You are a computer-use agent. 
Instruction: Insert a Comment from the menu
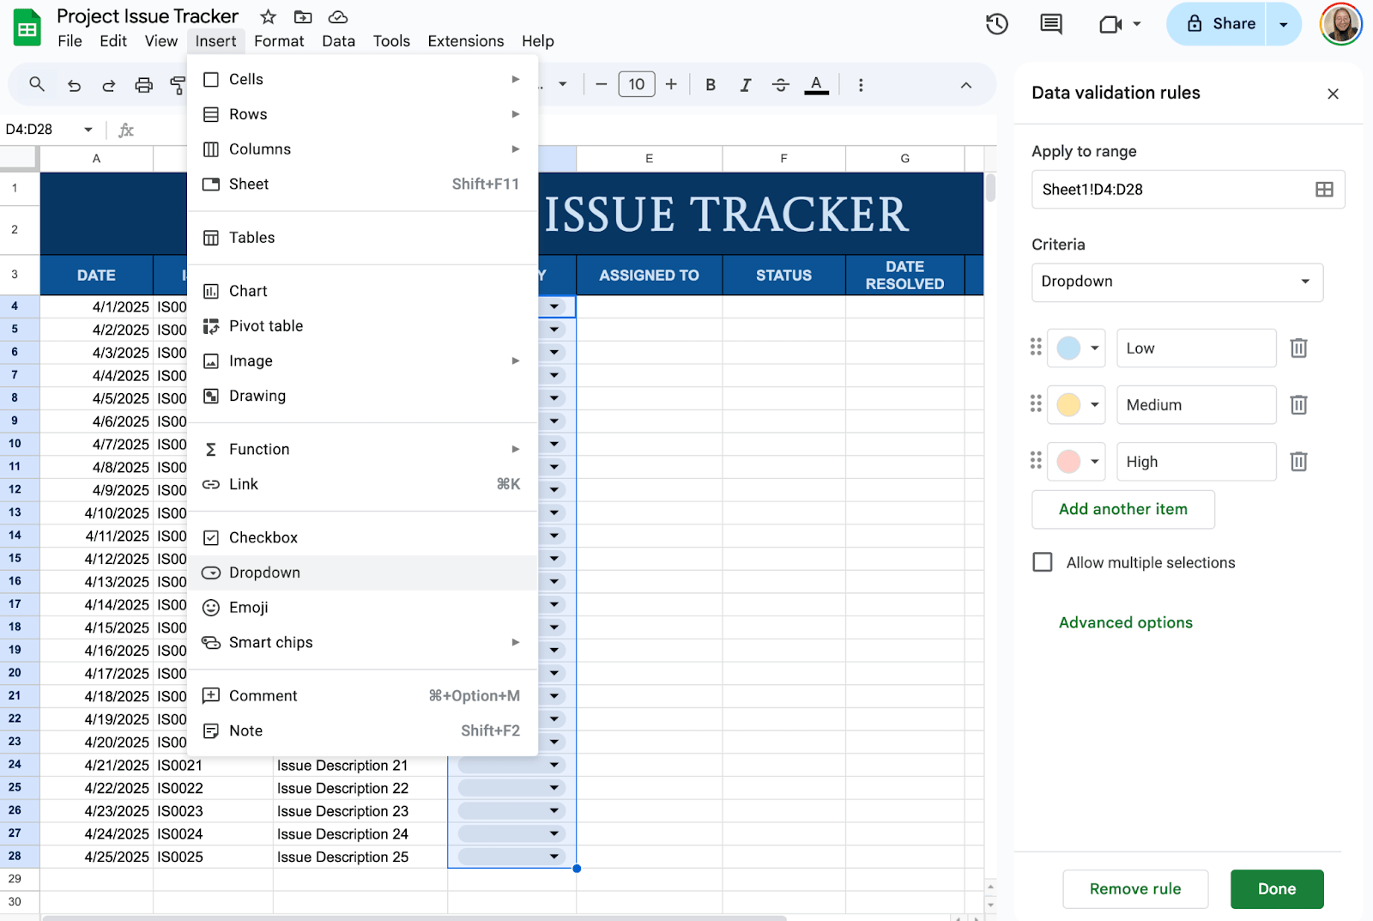pyautogui.click(x=362, y=696)
